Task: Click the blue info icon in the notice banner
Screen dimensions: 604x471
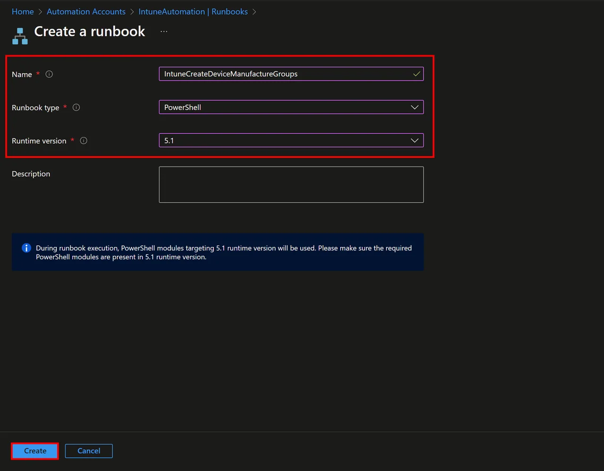Action: [x=26, y=248]
